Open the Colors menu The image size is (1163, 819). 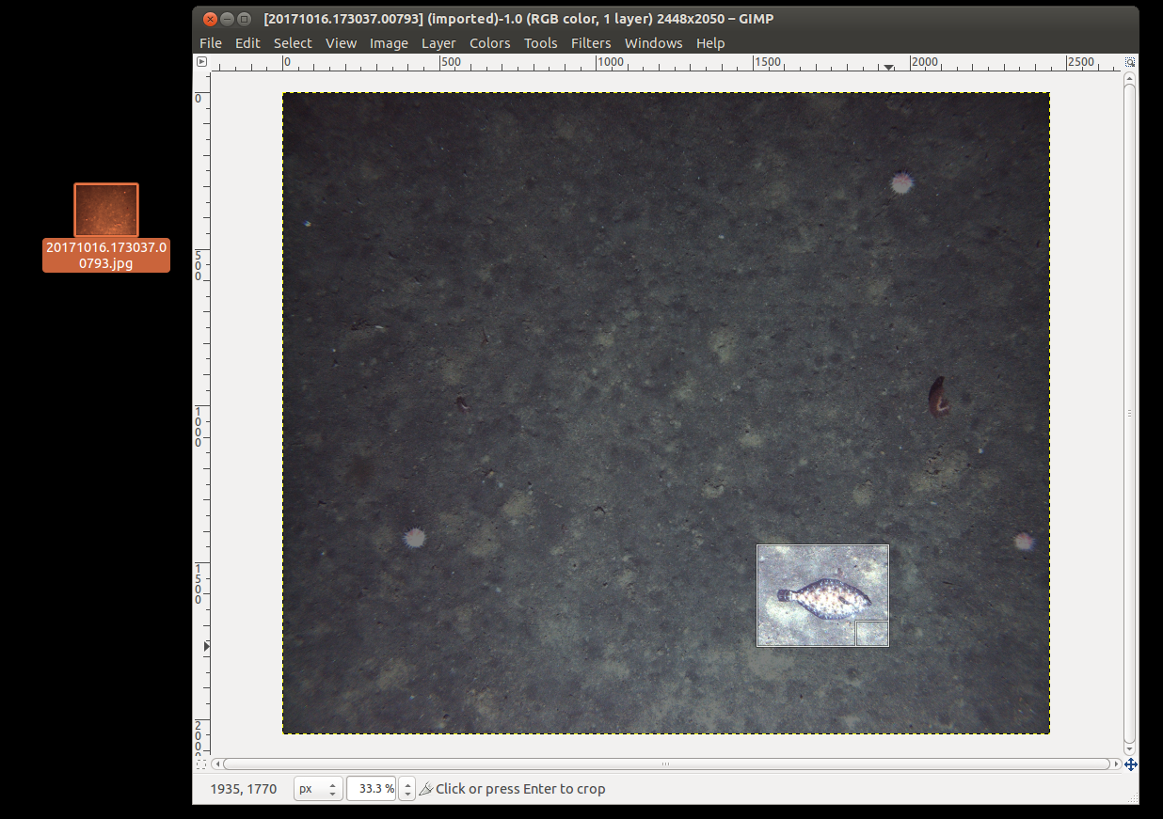point(490,43)
